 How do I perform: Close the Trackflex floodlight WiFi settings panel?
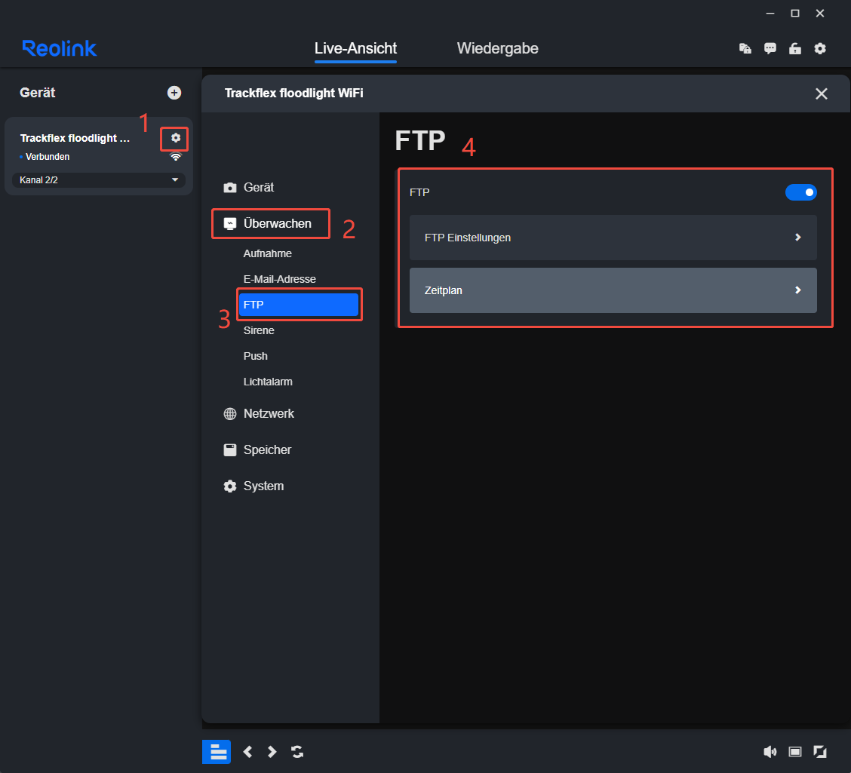tap(821, 94)
